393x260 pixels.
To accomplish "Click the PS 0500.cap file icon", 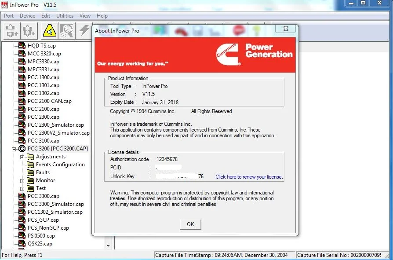I will (x=22, y=236).
